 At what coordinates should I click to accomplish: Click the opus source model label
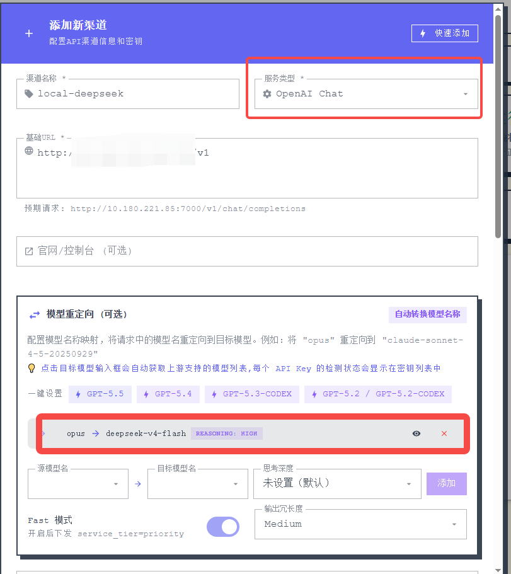pyautogui.click(x=76, y=433)
